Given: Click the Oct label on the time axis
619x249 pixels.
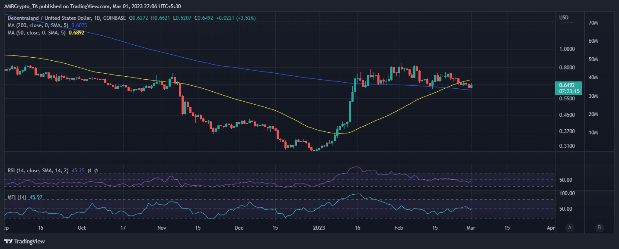Looking at the screenshot, I should (x=82, y=228).
